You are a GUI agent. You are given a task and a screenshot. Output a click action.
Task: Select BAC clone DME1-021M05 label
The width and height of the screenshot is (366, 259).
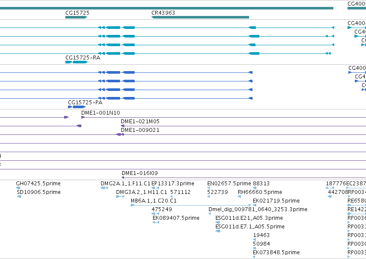point(140,122)
